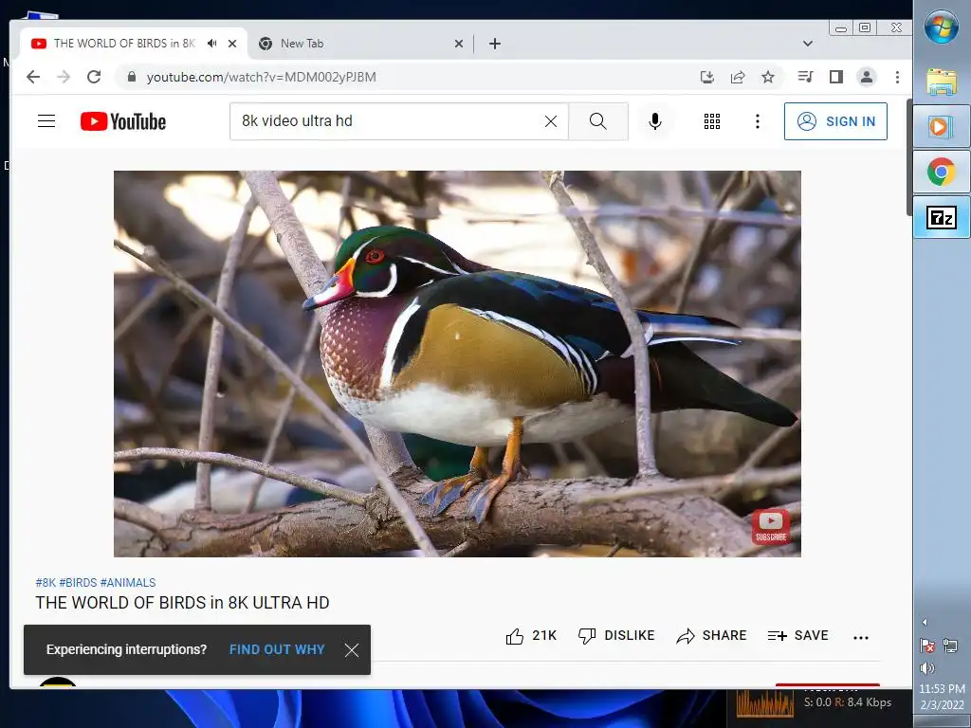This screenshot has height=728, width=971.
Task: Submit search with the magnifier button
Action: tap(598, 121)
